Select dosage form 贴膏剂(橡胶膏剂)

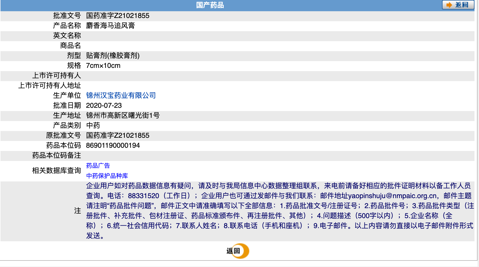point(113,56)
